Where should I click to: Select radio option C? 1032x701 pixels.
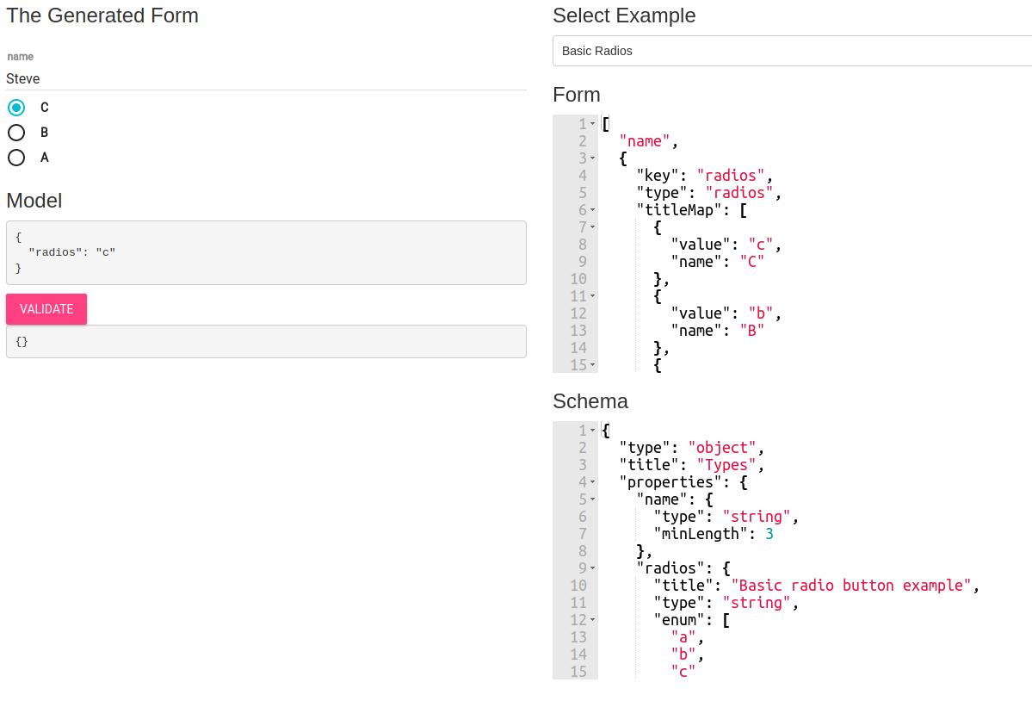point(16,108)
